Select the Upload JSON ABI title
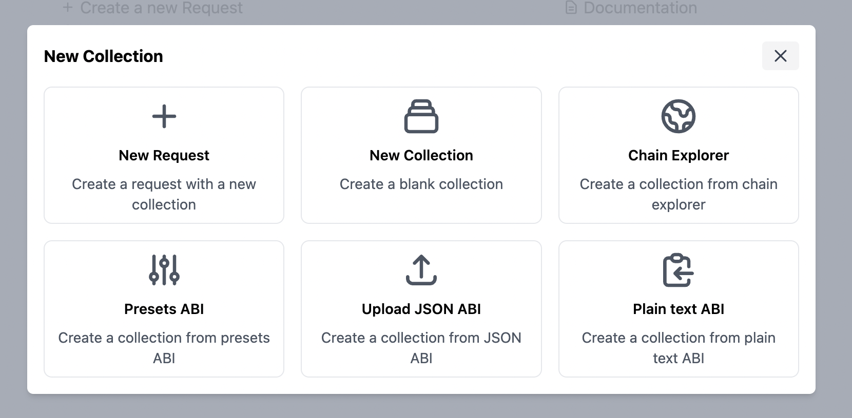The height and width of the screenshot is (418, 852). (x=421, y=309)
